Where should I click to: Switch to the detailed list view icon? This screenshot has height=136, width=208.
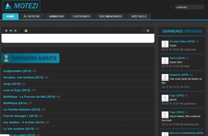pos(148,30)
